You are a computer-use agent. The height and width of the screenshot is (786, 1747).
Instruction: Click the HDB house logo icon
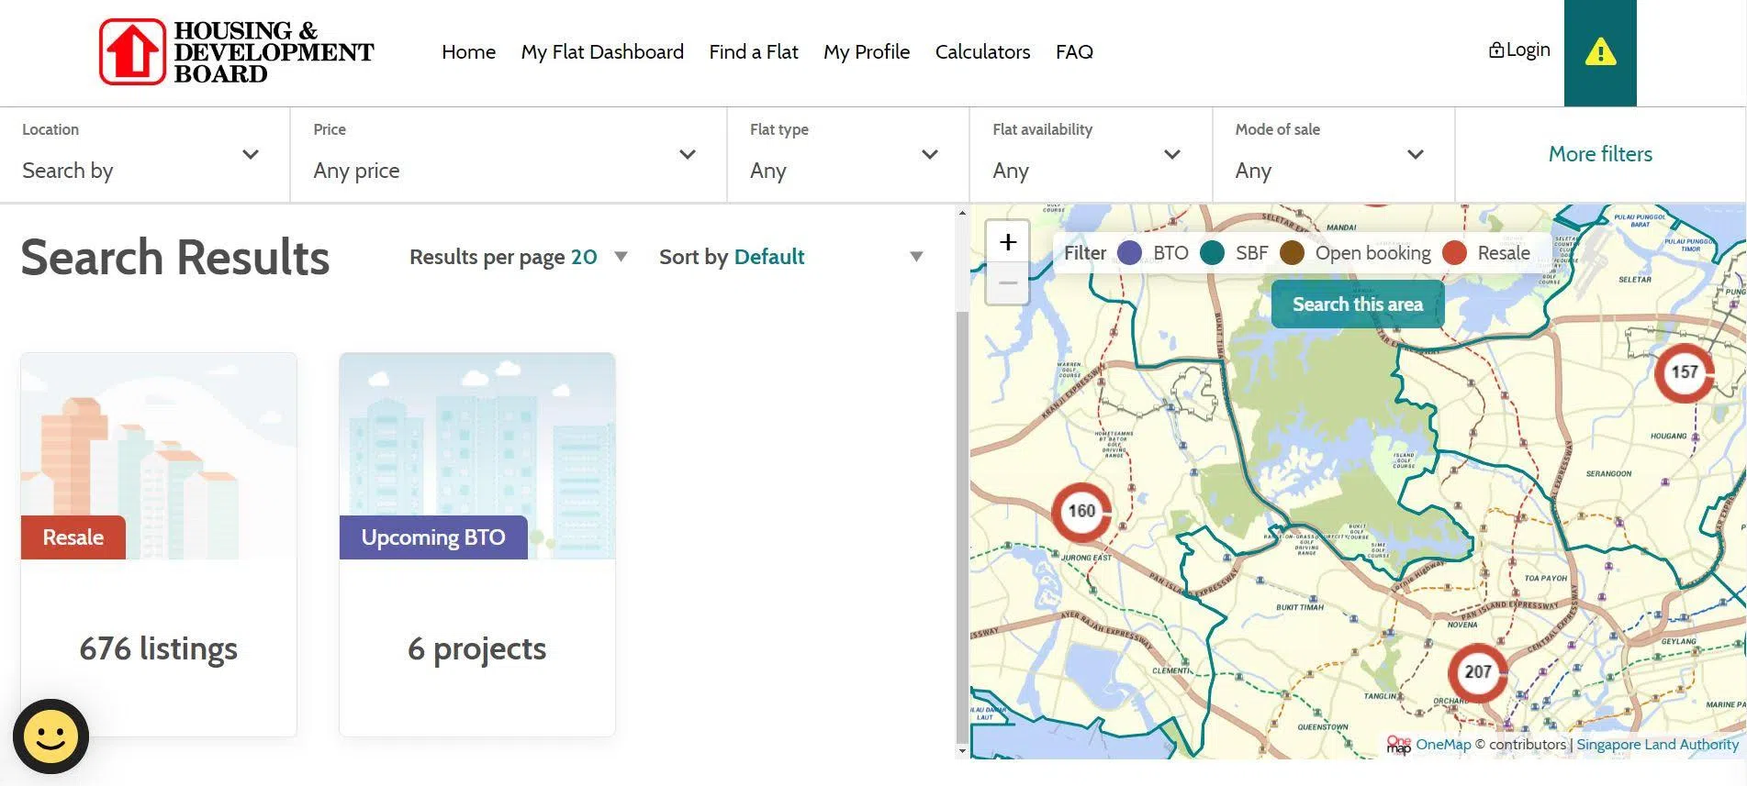tap(133, 52)
